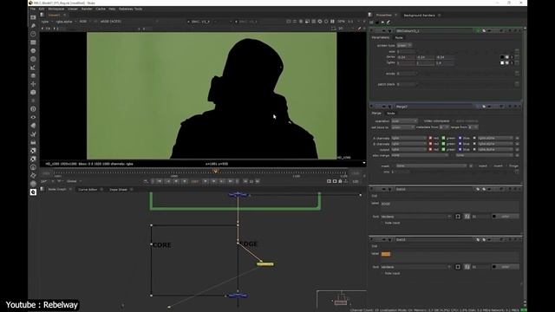Play the timeline backward

[185, 181]
